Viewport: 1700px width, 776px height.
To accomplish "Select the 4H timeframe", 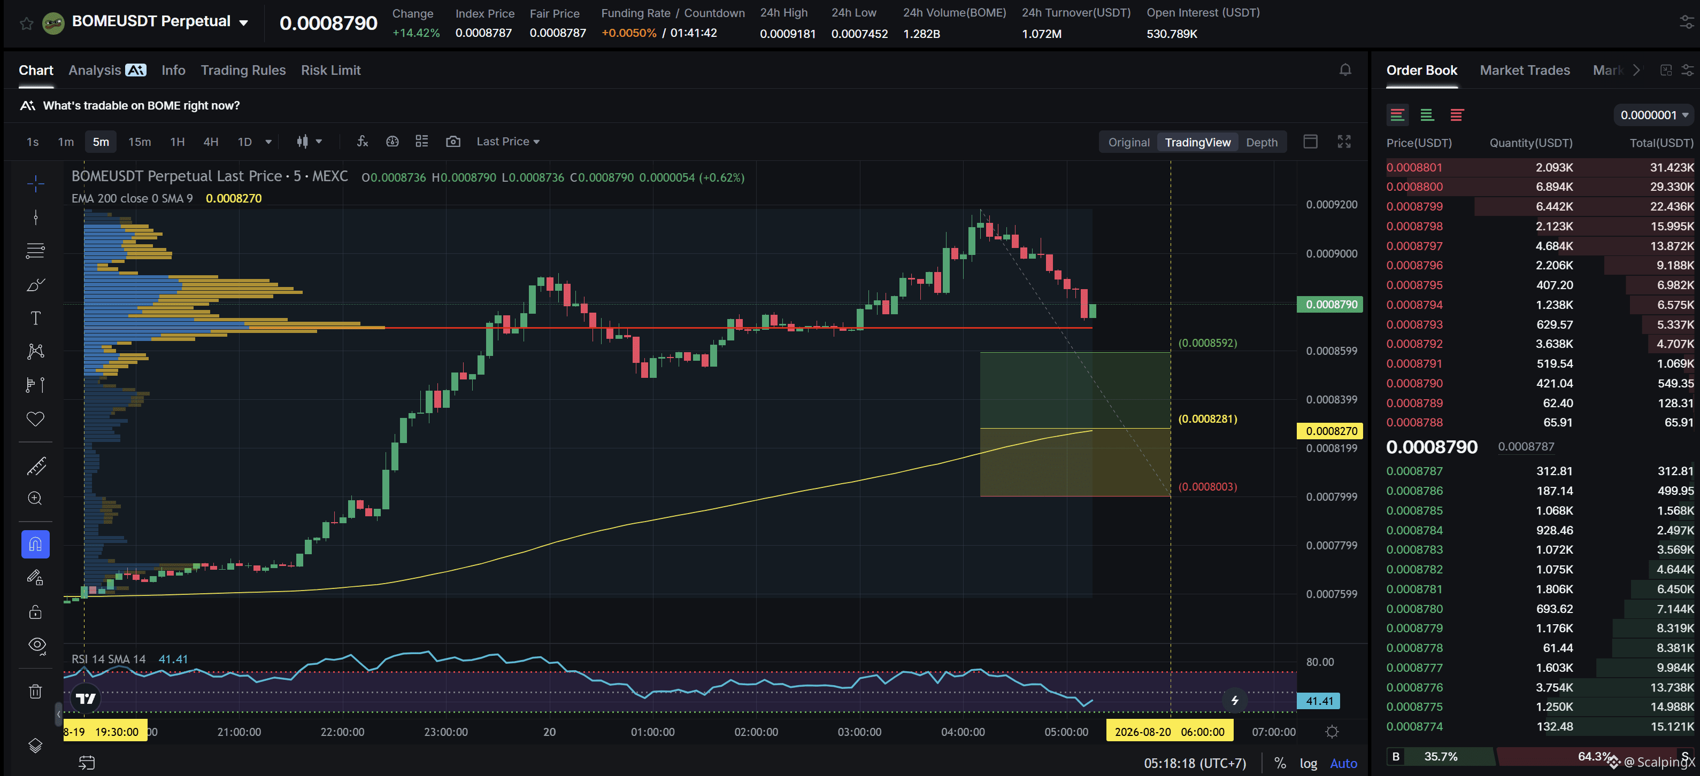I will click(211, 142).
